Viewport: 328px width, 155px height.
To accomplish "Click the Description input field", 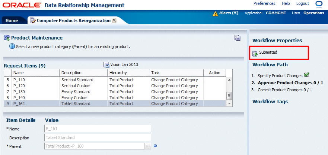I will point(98,137).
